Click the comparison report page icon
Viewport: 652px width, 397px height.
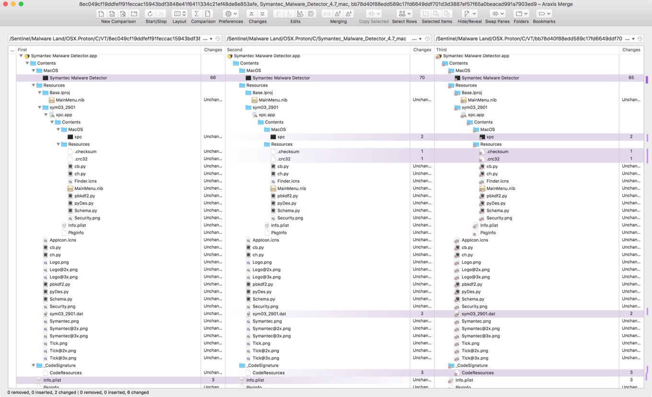click(x=208, y=14)
